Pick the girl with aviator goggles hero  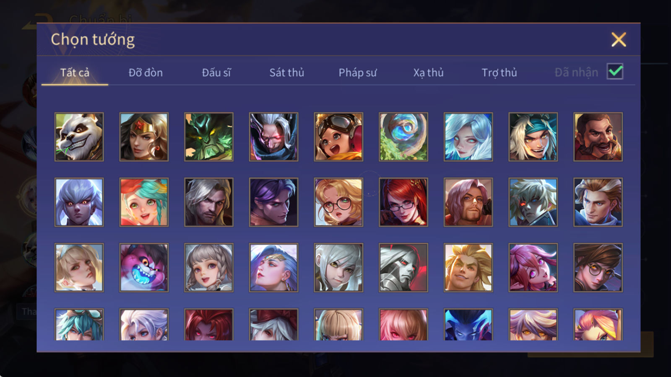(x=338, y=137)
